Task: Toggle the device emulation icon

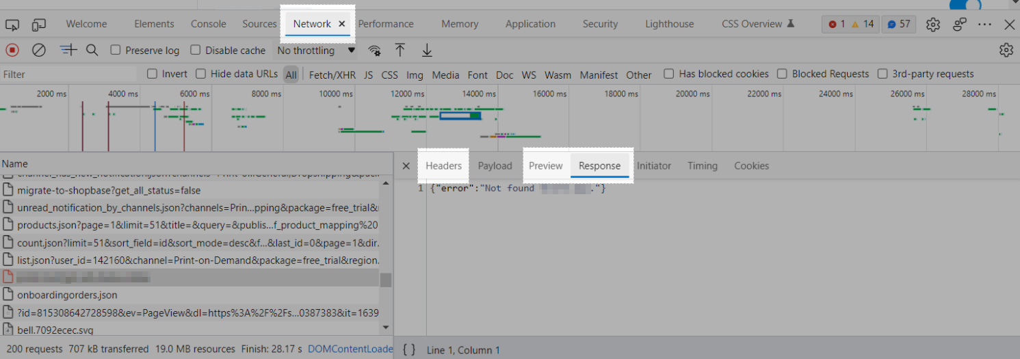Action: [38, 25]
